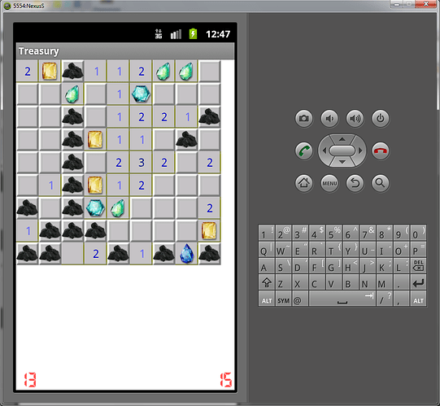440x406 pixels.
Task: Open the emulator MENU button
Action: pyautogui.click(x=329, y=183)
